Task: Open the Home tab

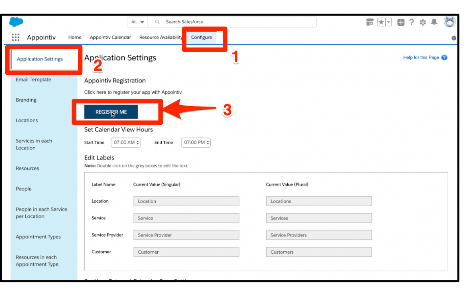Action: [x=75, y=37]
